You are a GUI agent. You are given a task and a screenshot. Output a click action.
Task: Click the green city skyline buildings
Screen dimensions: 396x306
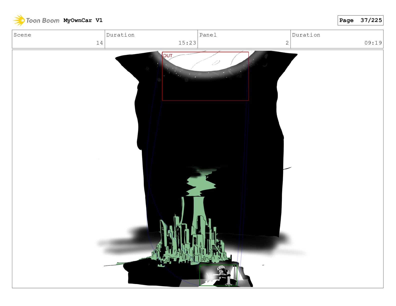[x=190, y=240]
